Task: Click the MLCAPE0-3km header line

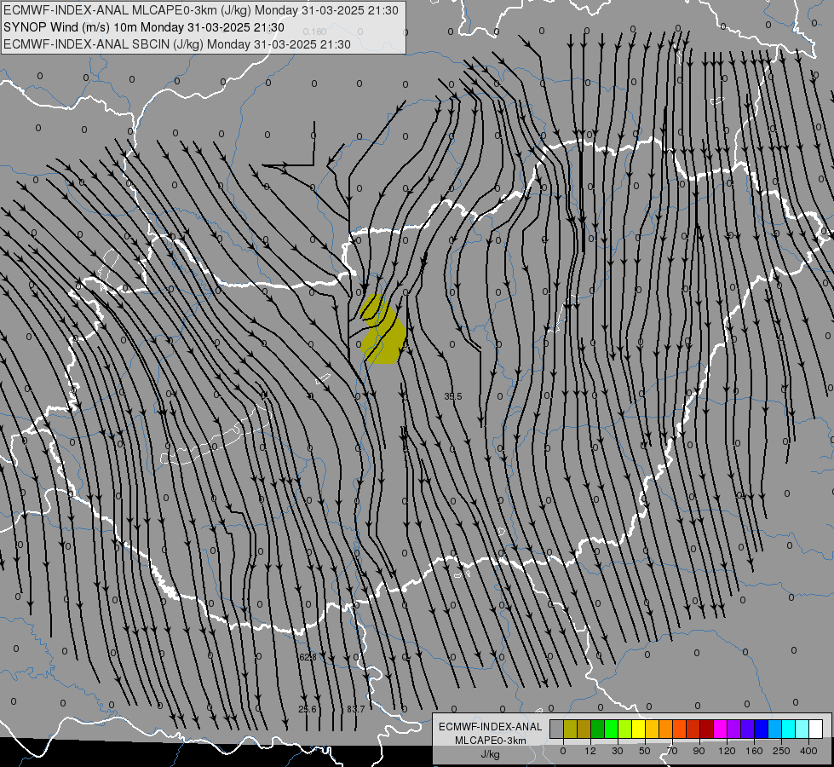Action: point(200,10)
